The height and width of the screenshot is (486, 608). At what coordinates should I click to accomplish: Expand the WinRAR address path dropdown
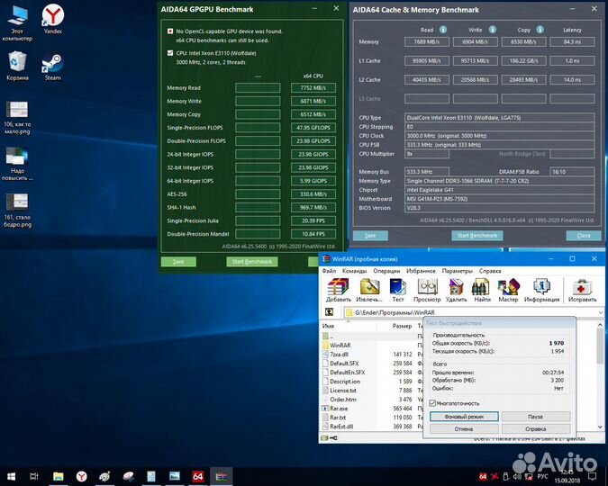point(600,312)
